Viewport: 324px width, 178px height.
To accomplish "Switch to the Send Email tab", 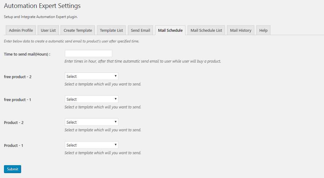I will 140,30.
